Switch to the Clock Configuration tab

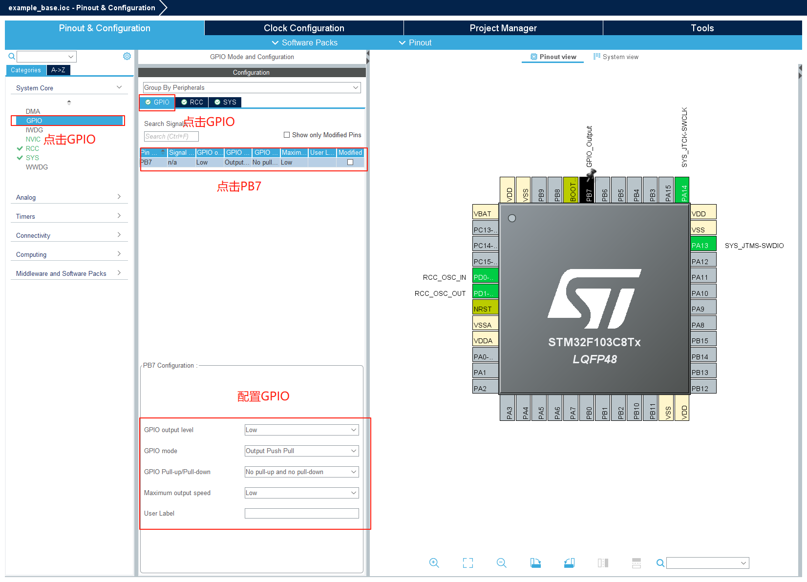304,28
